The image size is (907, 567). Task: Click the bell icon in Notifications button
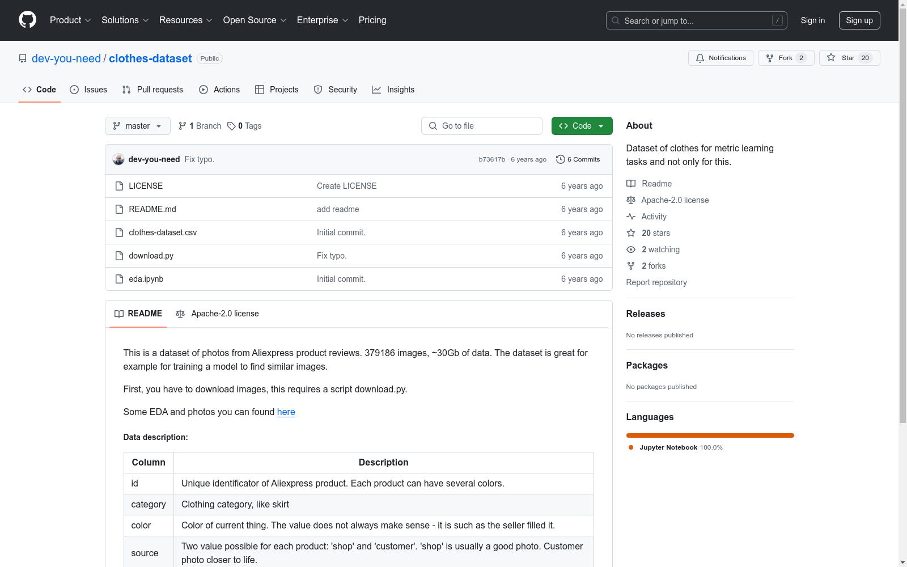(x=700, y=58)
